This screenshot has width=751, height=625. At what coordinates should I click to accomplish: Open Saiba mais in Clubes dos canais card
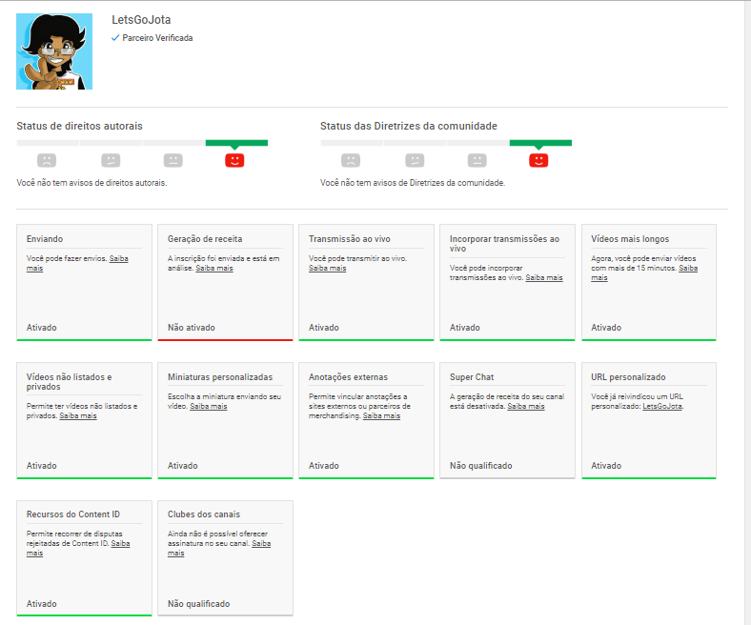[x=261, y=544]
